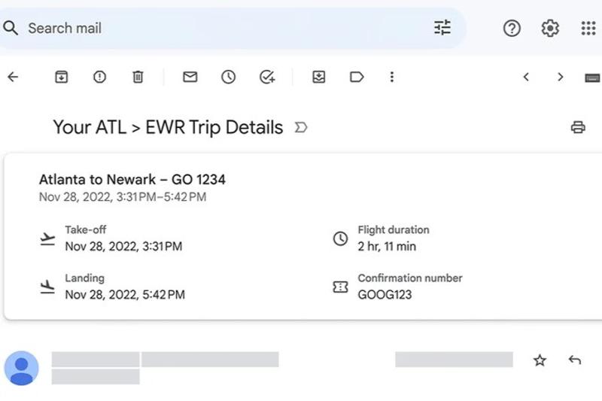This screenshot has width=602, height=401.
Task: Open the labels picker
Action: pos(357,77)
